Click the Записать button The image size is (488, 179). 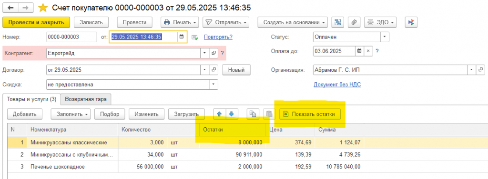pyautogui.click(x=91, y=22)
